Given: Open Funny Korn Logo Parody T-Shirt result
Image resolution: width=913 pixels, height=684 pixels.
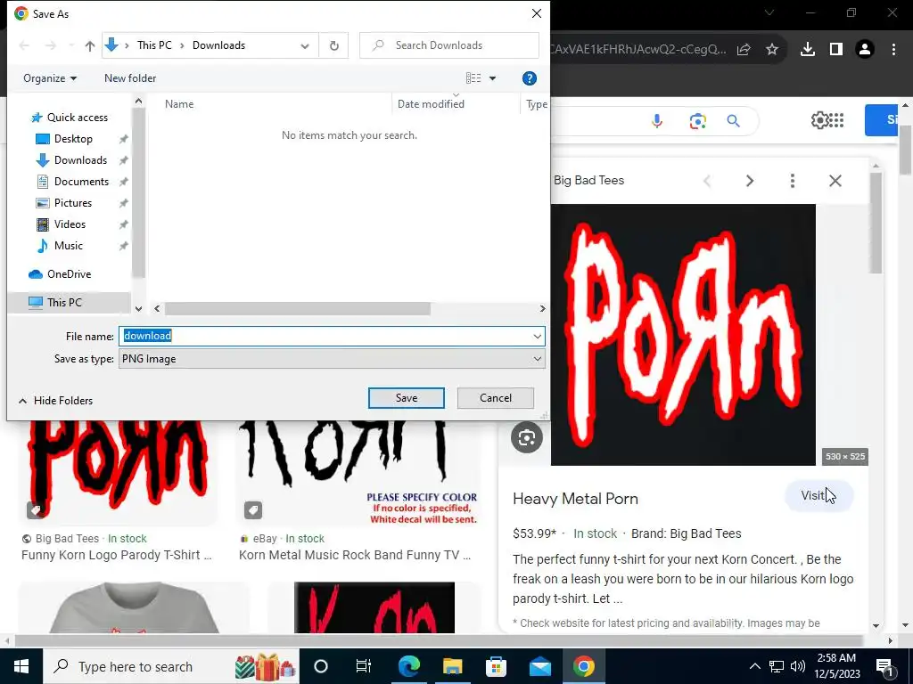Looking at the screenshot, I should [x=117, y=556].
